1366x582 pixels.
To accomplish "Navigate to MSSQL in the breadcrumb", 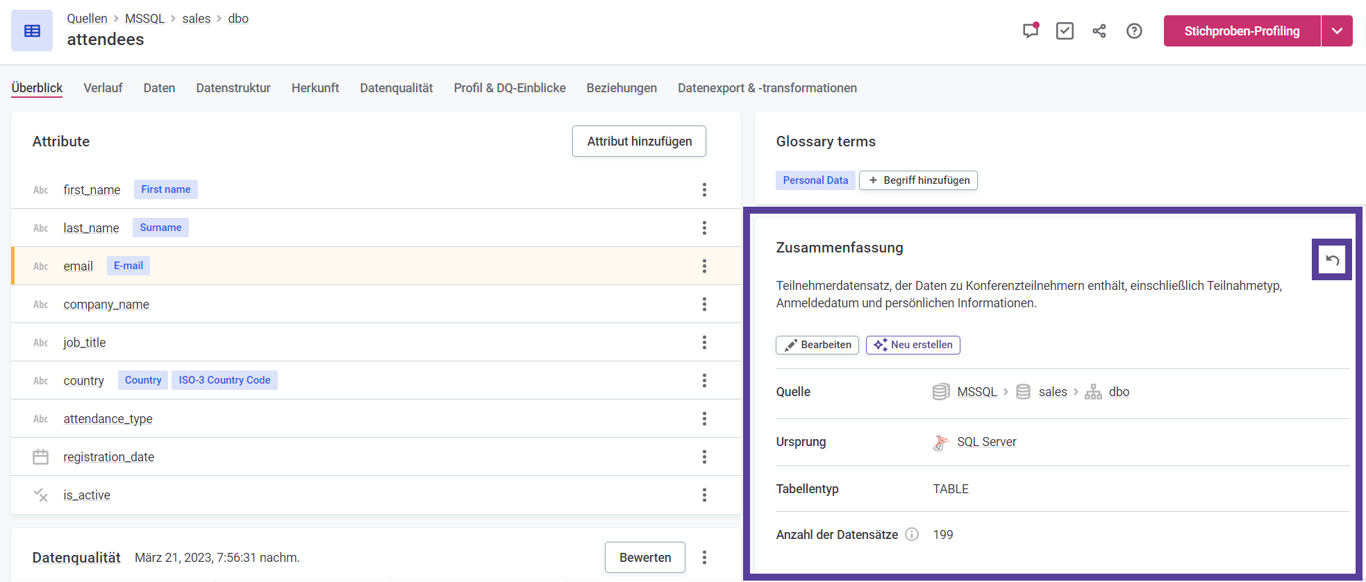I will [x=144, y=19].
